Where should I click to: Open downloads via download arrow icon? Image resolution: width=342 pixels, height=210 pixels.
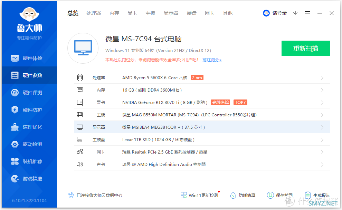(295, 13)
